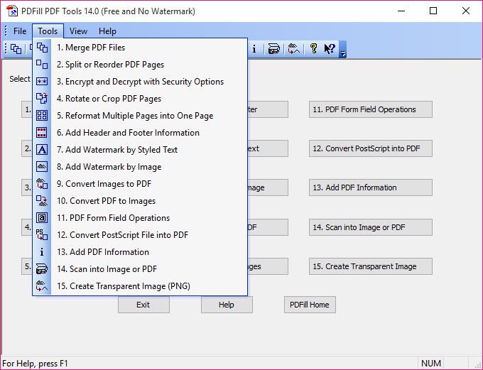This screenshot has width=483, height=370.
Task: Click the Watermark by Image menu icon
Action: pyautogui.click(x=42, y=167)
